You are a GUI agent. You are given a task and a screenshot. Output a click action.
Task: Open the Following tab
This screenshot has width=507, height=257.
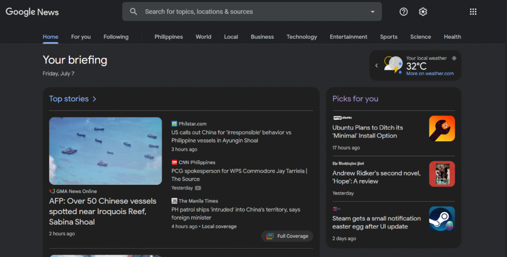116,37
